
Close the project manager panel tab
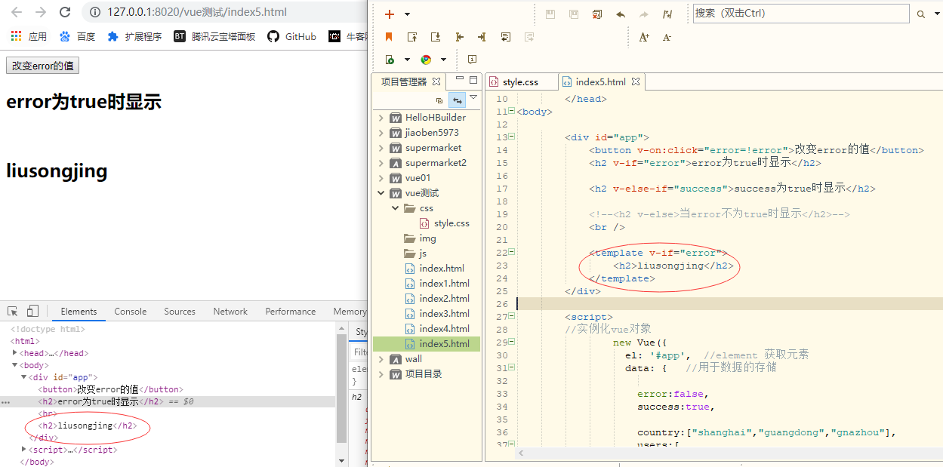click(436, 81)
